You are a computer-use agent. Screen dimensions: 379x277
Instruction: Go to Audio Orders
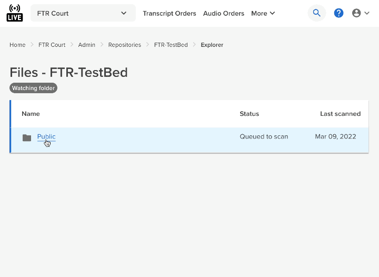point(224,13)
